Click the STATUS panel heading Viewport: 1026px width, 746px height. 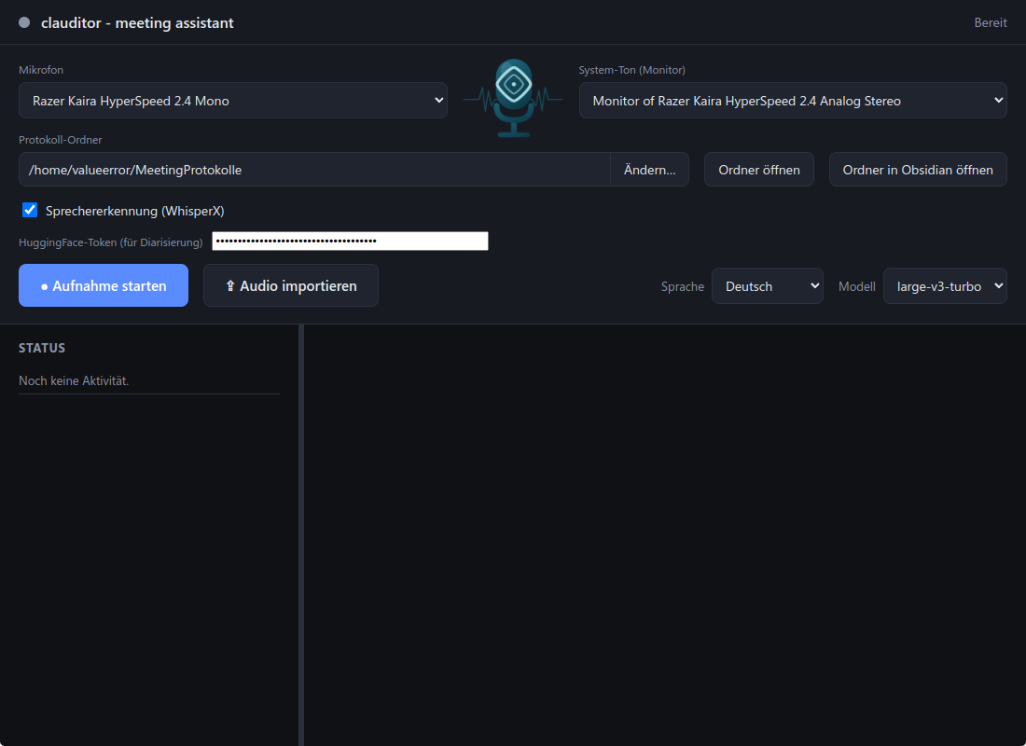[x=42, y=348]
